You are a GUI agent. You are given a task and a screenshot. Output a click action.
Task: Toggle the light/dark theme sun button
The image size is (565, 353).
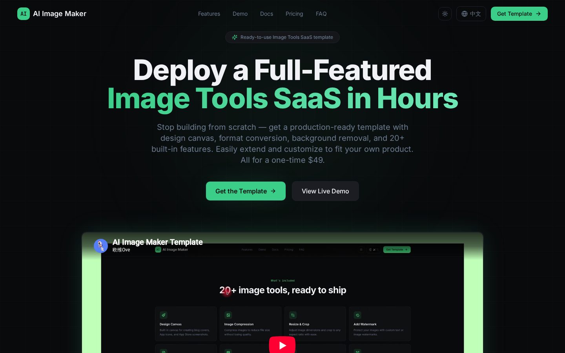point(445,14)
